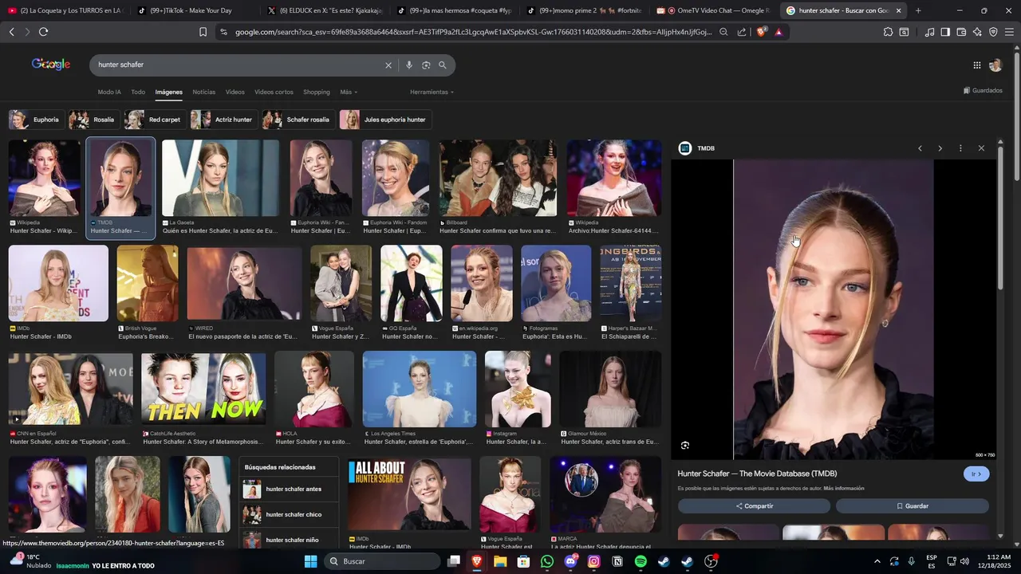Toggle the browser sidebar panel
This screenshot has width=1021, height=574.
(x=945, y=32)
